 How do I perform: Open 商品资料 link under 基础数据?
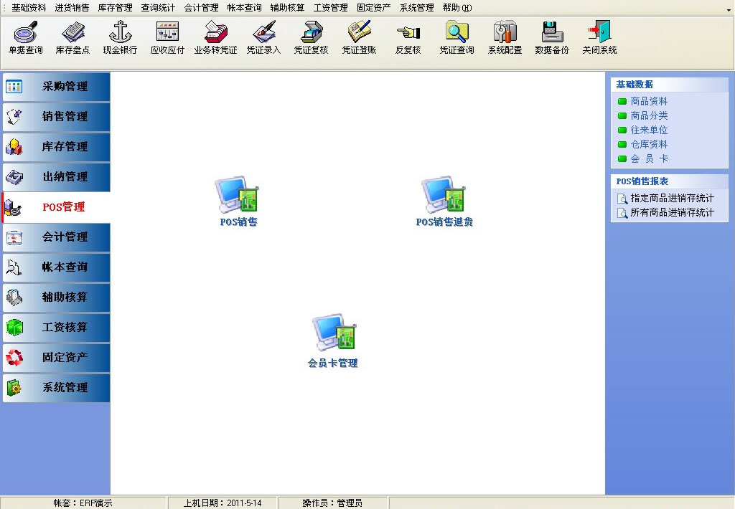[x=649, y=102]
